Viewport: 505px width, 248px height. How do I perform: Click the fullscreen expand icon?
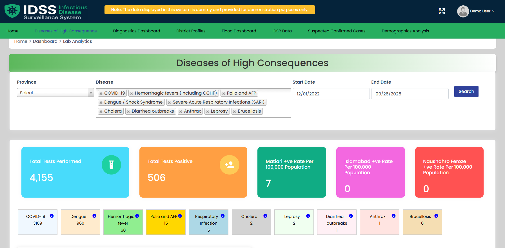click(442, 11)
